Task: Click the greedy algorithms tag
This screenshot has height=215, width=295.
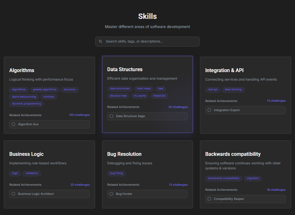Action: (45, 90)
